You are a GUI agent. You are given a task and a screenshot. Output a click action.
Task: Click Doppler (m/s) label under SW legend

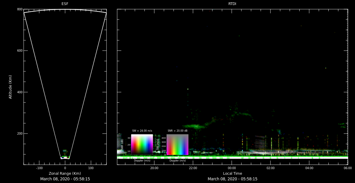177,161
